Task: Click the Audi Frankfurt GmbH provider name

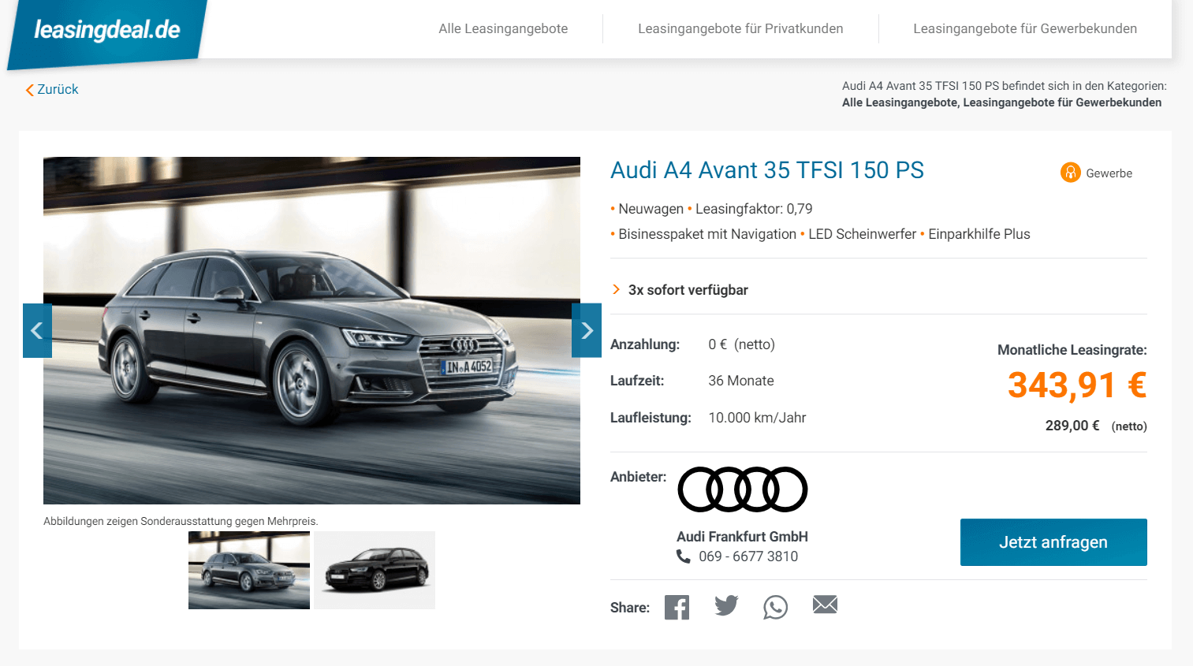Action: coord(742,537)
